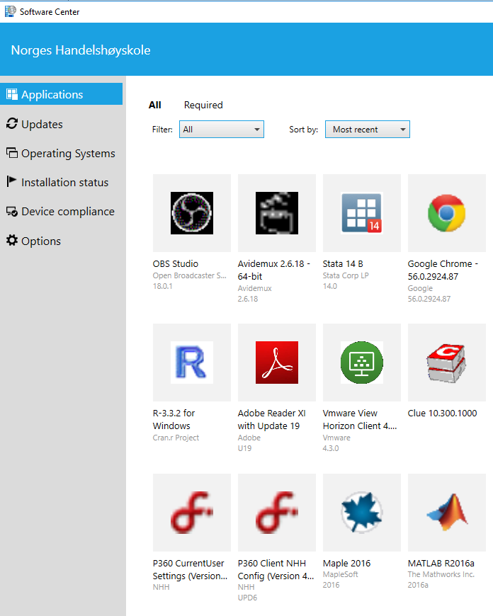Pick the Clue 10.300.1000 icon
Viewport: 493px width, 616px height.
(447, 363)
